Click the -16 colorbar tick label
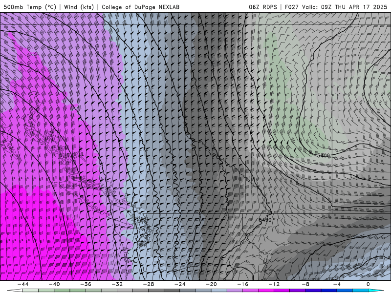 [242, 284]
